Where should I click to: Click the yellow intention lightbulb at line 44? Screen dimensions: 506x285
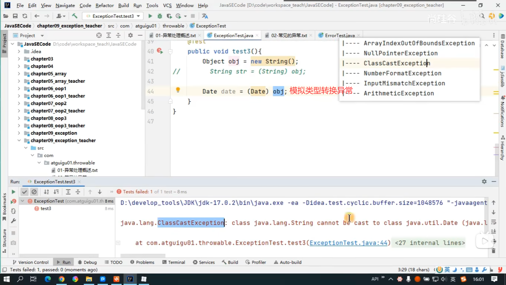point(178,90)
